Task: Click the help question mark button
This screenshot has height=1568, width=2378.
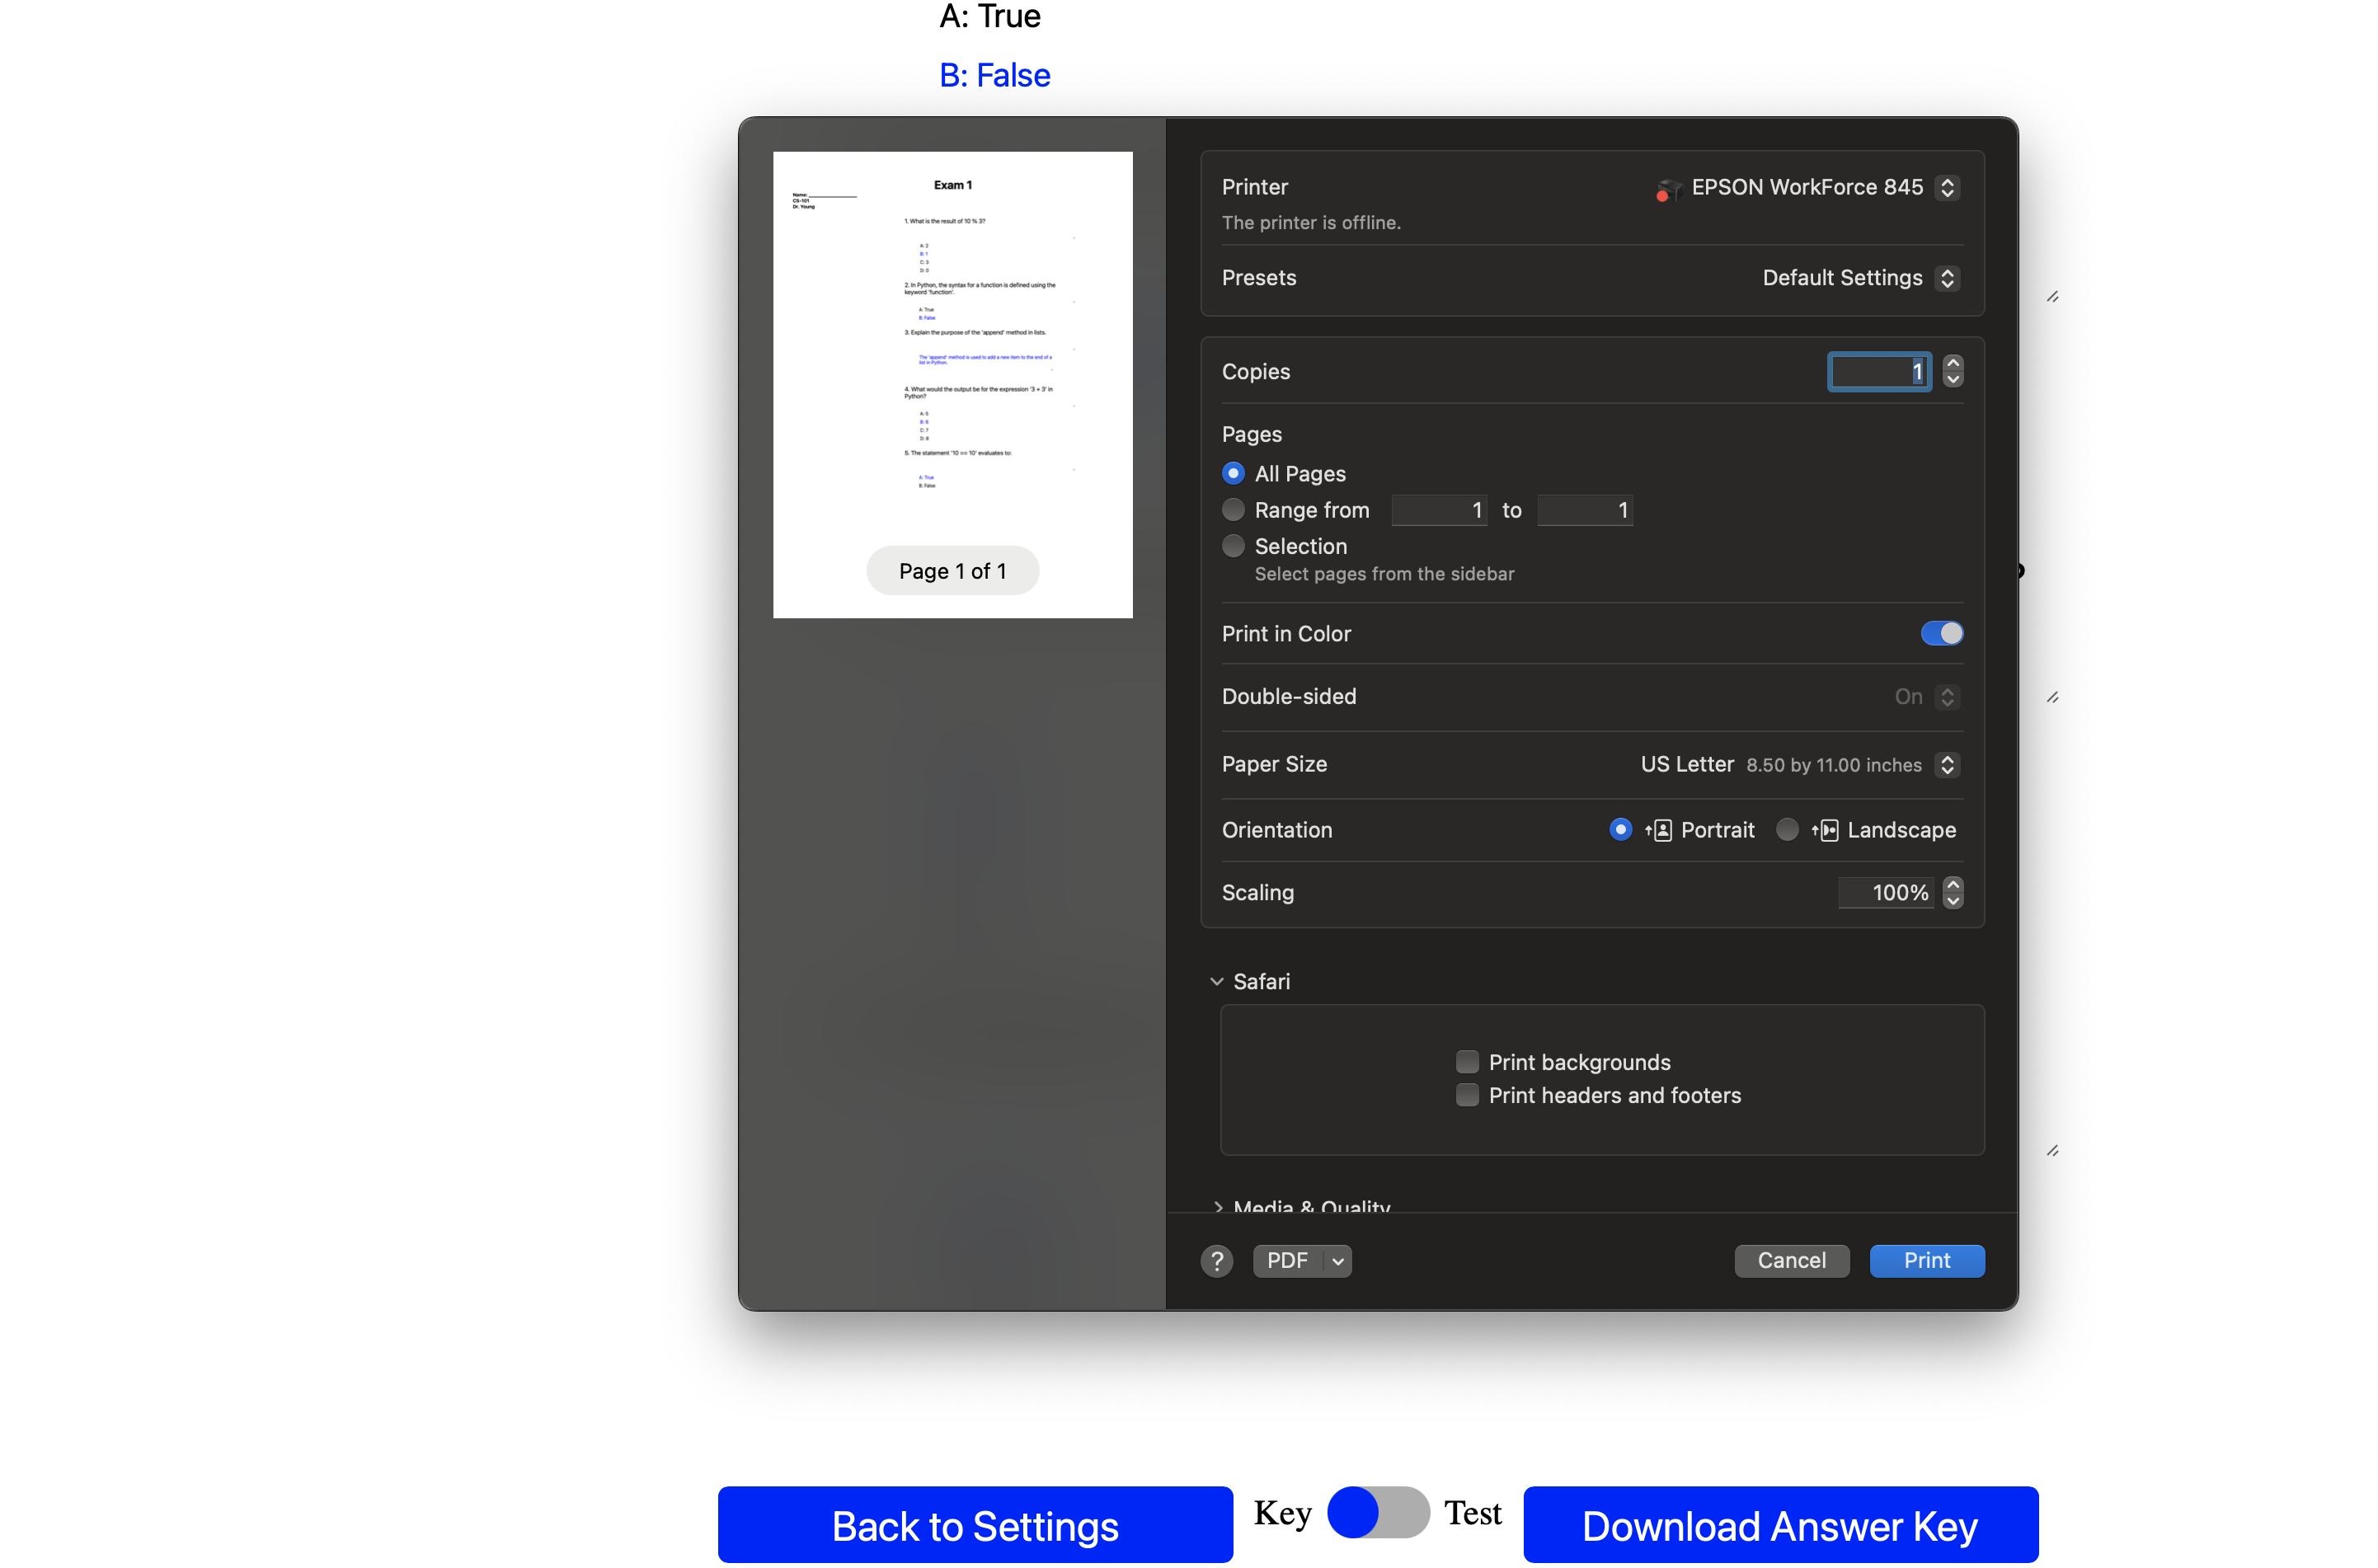Action: point(1216,1261)
